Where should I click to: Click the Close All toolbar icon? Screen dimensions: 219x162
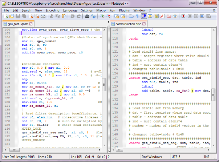coord(37,16)
